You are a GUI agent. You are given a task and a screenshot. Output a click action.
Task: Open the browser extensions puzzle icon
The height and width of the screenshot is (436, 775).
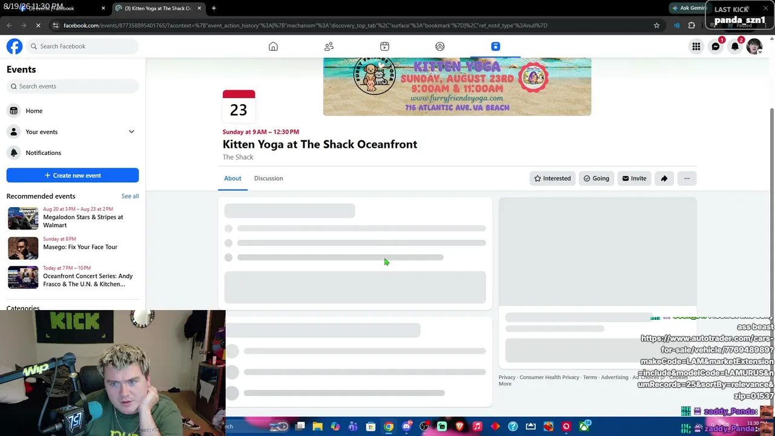(x=691, y=25)
